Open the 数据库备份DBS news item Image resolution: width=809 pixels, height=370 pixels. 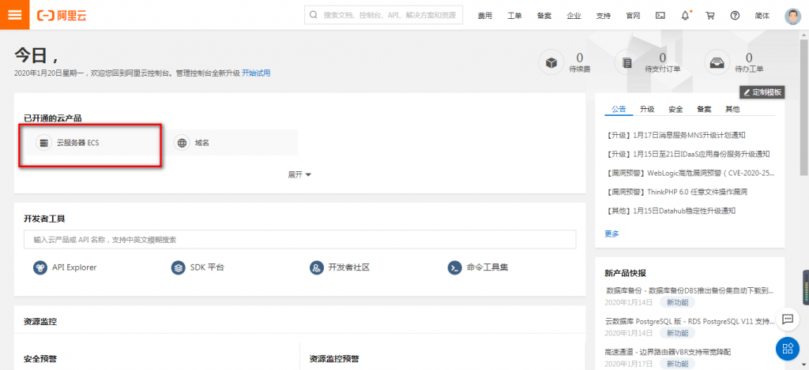point(689,290)
